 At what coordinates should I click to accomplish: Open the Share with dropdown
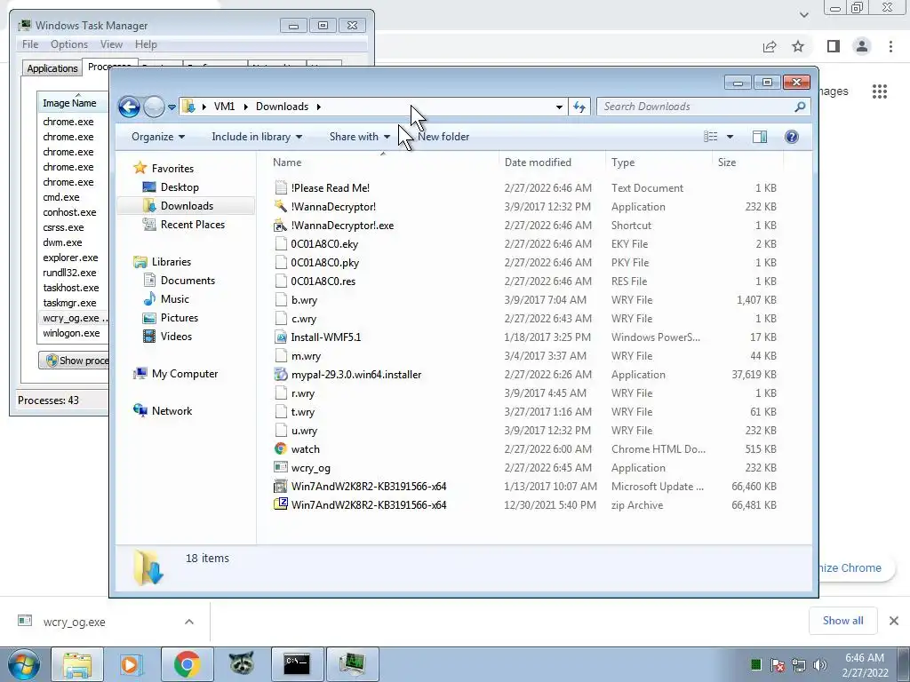pyautogui.click(x=359, y=137)
